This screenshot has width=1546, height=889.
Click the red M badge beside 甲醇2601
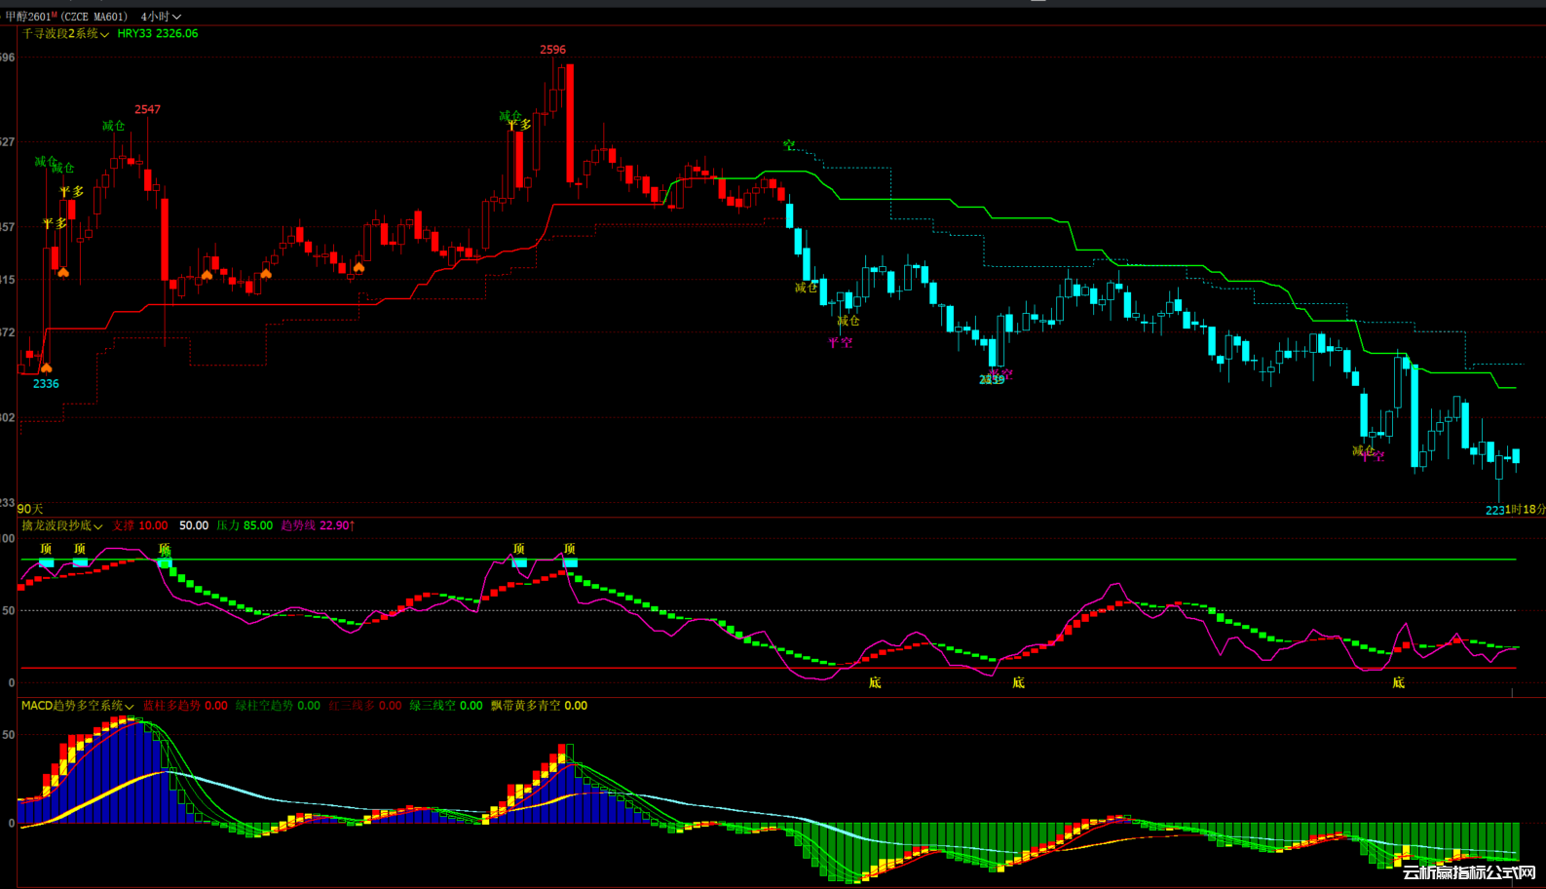point(55,15)
